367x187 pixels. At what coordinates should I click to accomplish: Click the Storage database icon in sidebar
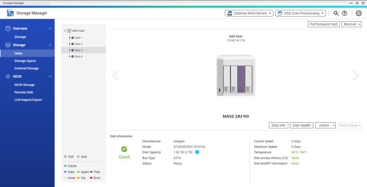[8, 45]
